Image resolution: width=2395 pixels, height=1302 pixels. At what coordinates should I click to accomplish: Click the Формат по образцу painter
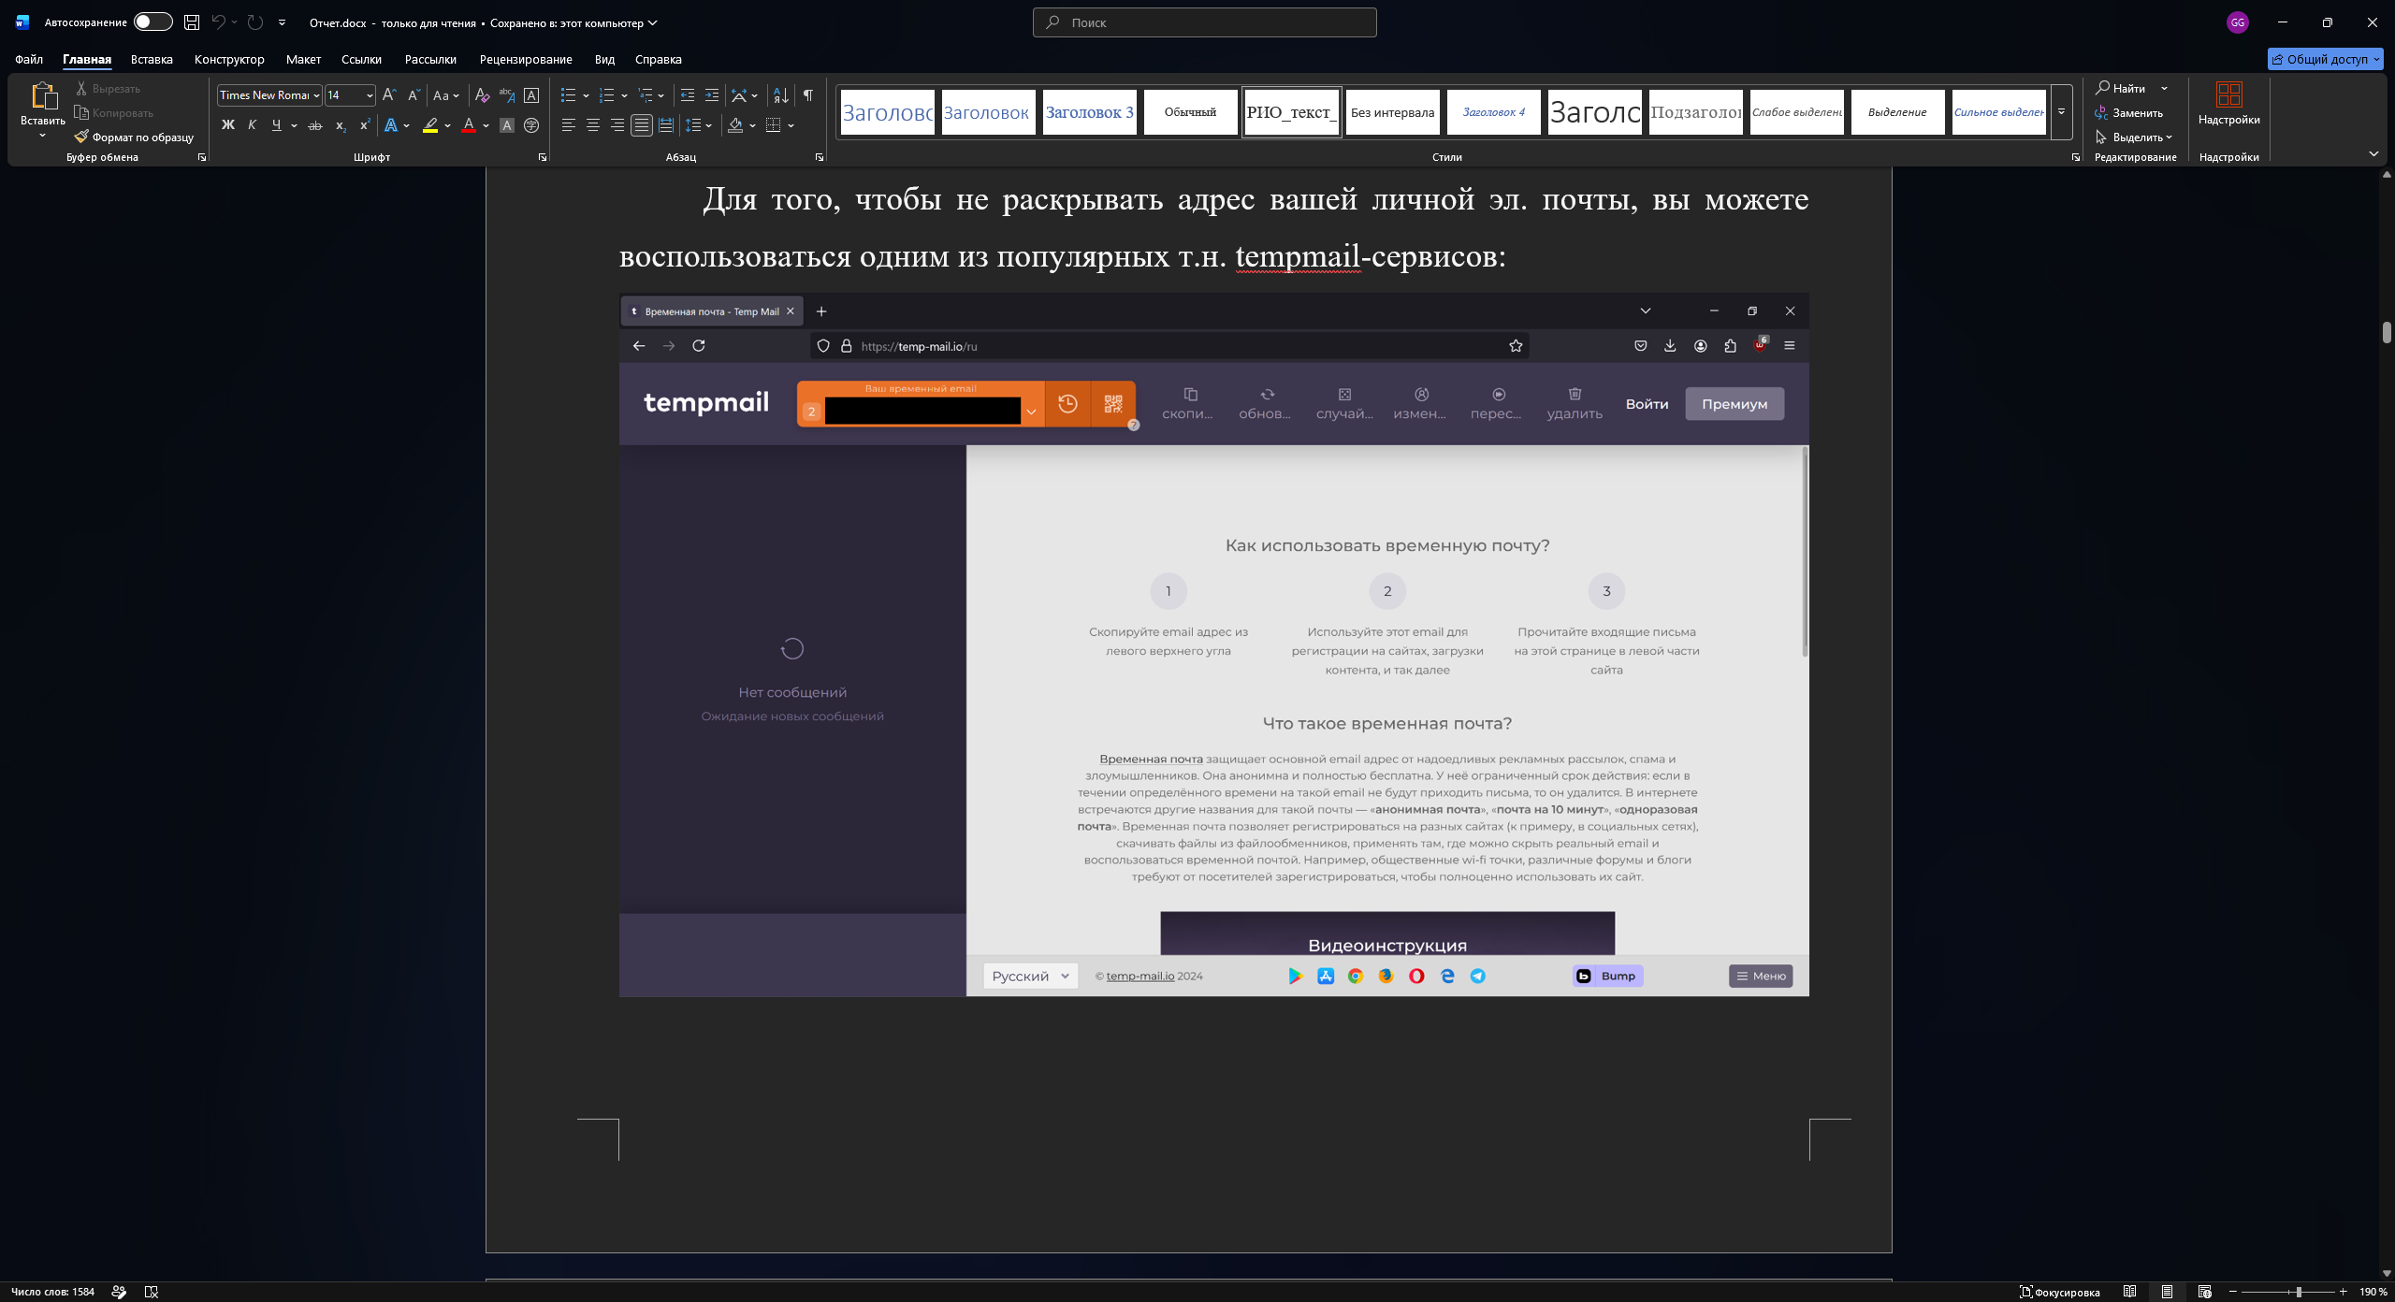point(135,137)
